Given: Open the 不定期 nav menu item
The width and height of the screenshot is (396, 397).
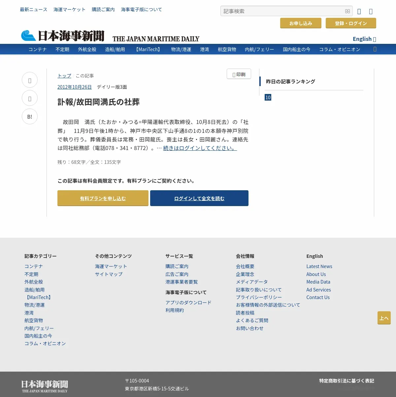Looking at the screenshot, I should pos(62,49).
